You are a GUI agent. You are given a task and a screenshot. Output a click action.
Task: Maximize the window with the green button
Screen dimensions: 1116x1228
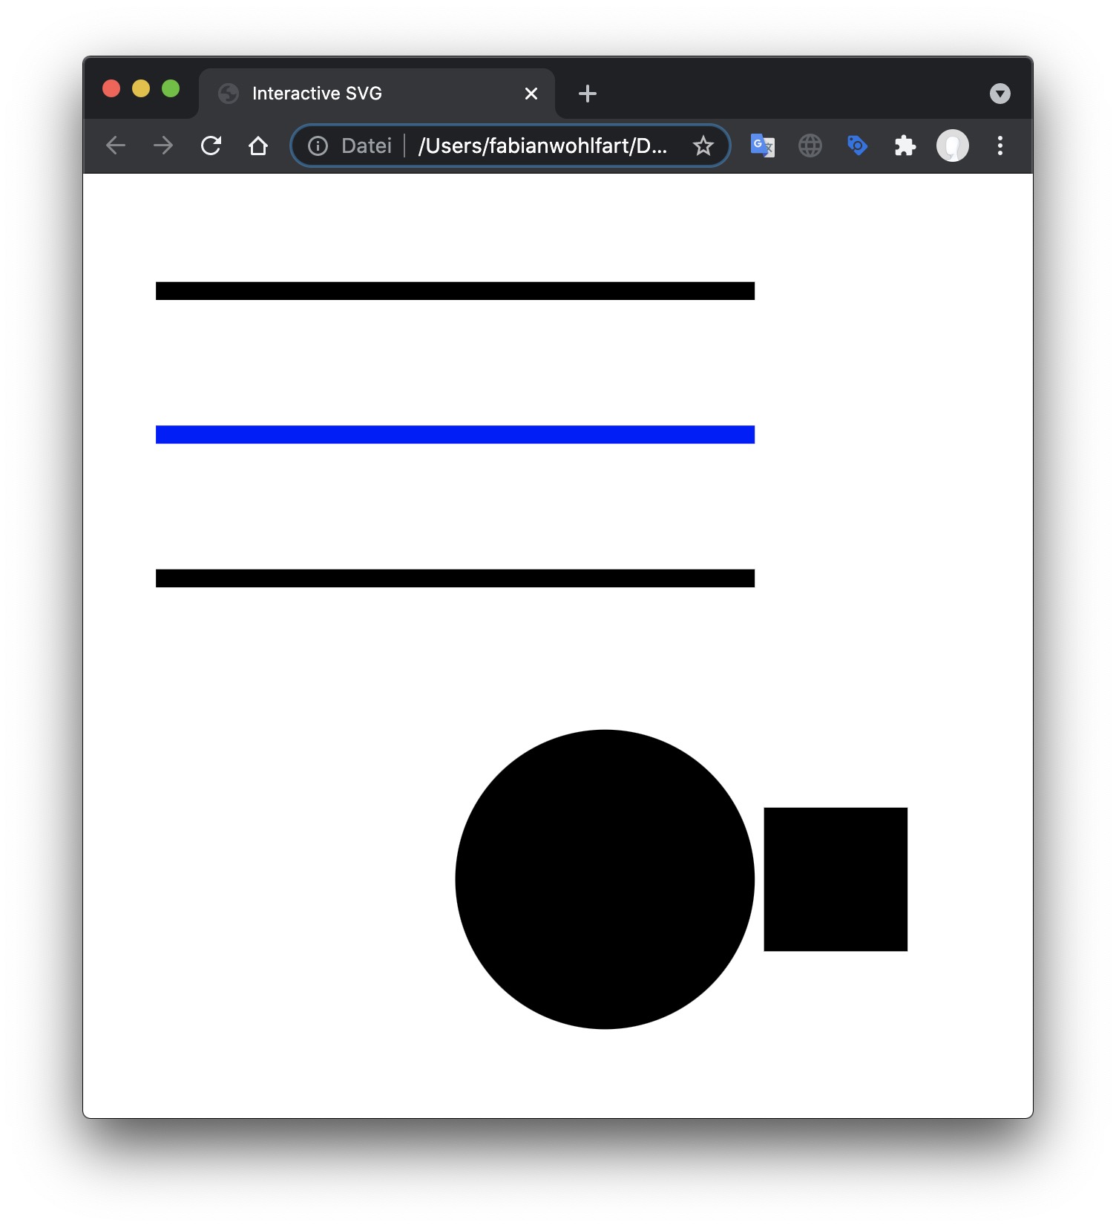coord(171,89)
